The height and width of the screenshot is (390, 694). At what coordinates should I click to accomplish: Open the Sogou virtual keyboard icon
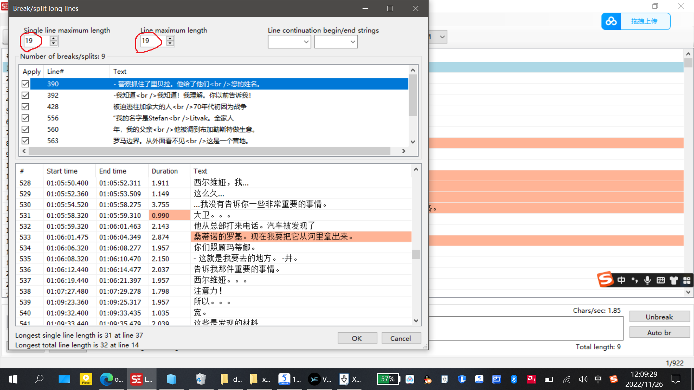click(660, 280)
